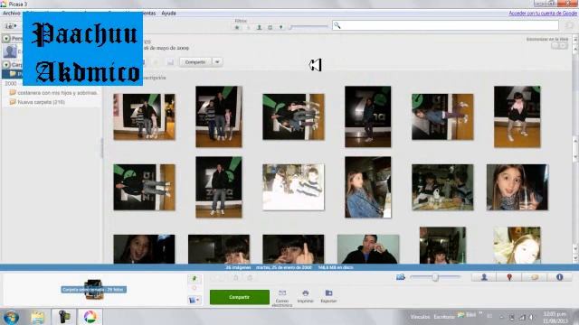579x325 pixels.
Task: Open the Windows Start menu
Action: tap(11, 317)
